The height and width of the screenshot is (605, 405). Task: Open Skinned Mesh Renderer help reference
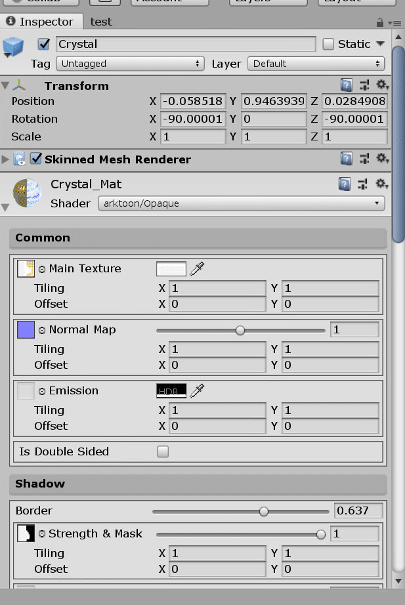(347, 159)
